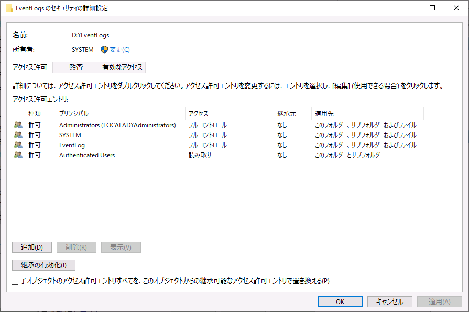Click the 適用(A) button
469x312 pixels.
[439, 302]
